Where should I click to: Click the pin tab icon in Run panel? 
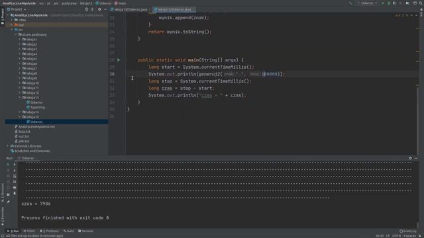(8, 202)
